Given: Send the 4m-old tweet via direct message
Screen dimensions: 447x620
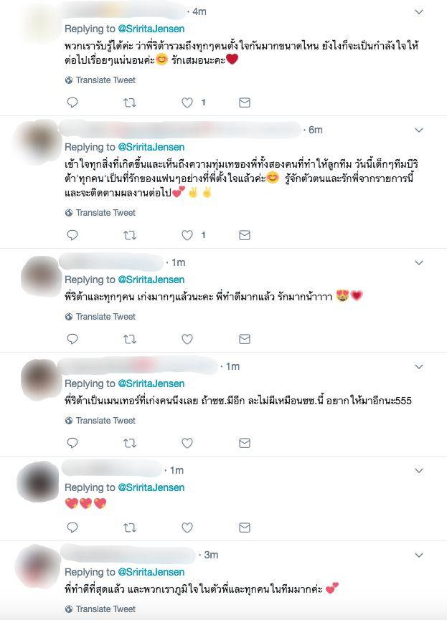Looking at the screenshot, I should [245, 102].
